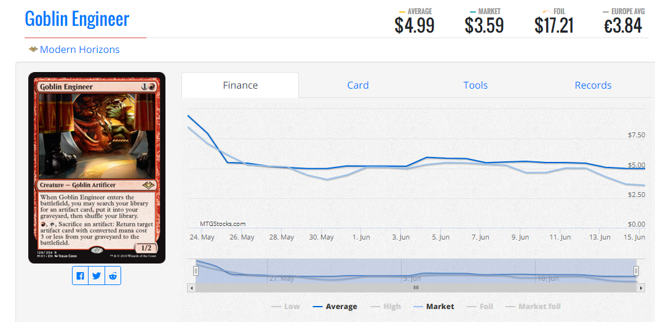The height and width of the screenshot is (322, 655).
Task: Grab the left range handle of navigator
Action: [196, 271]
